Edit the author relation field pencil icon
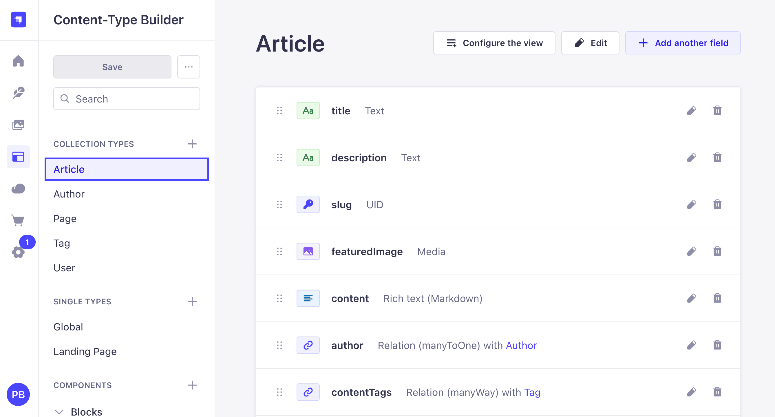775x417 pixels. click(x=691, y=345)
